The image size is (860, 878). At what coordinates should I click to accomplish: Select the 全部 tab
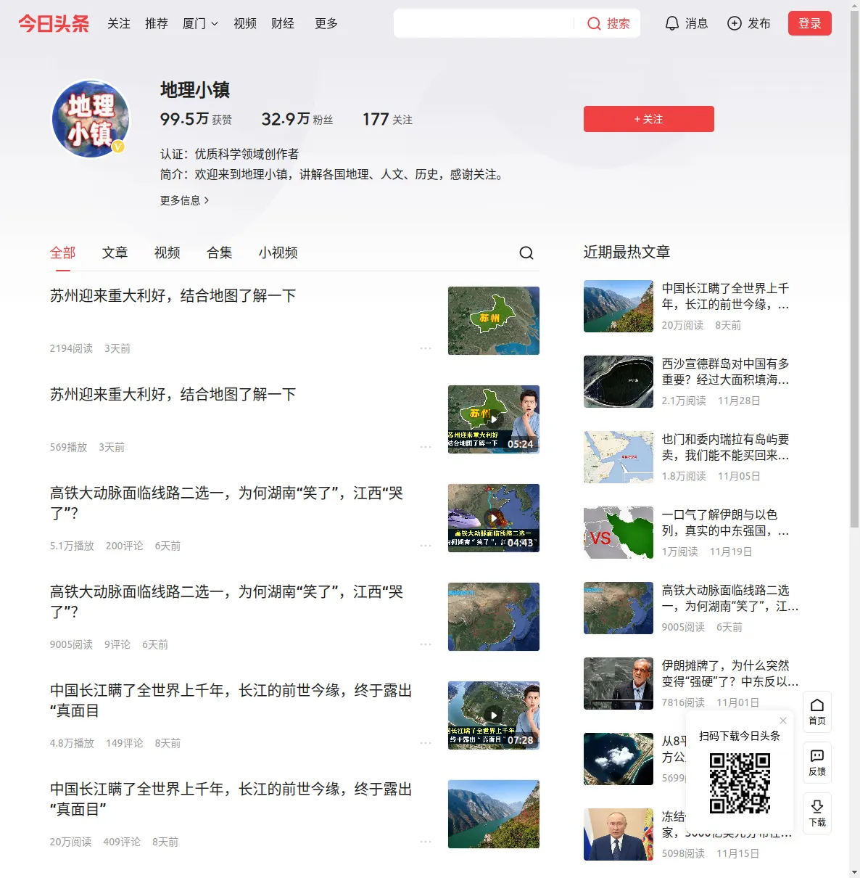[63, 253]
